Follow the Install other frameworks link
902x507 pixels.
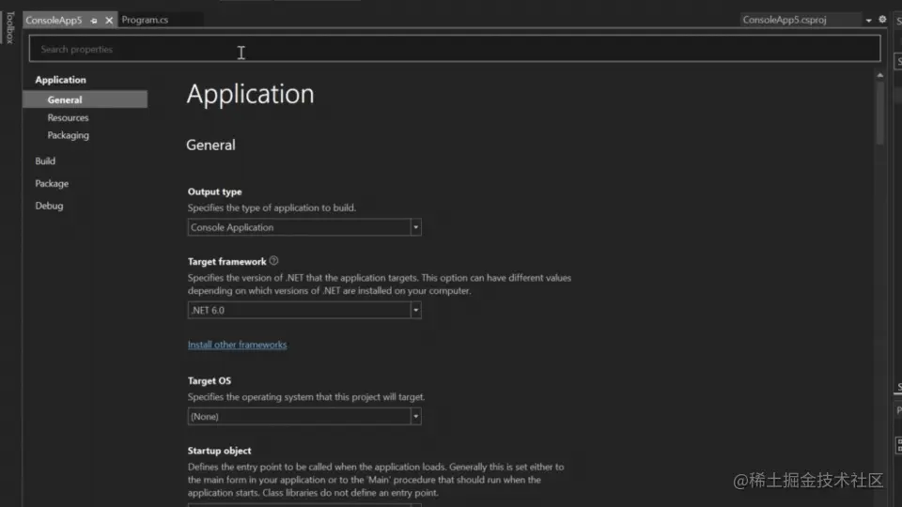(237, 345)
